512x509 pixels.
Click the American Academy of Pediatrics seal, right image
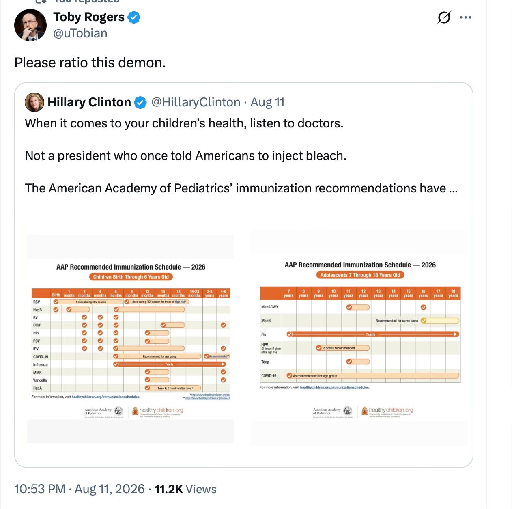348,411
